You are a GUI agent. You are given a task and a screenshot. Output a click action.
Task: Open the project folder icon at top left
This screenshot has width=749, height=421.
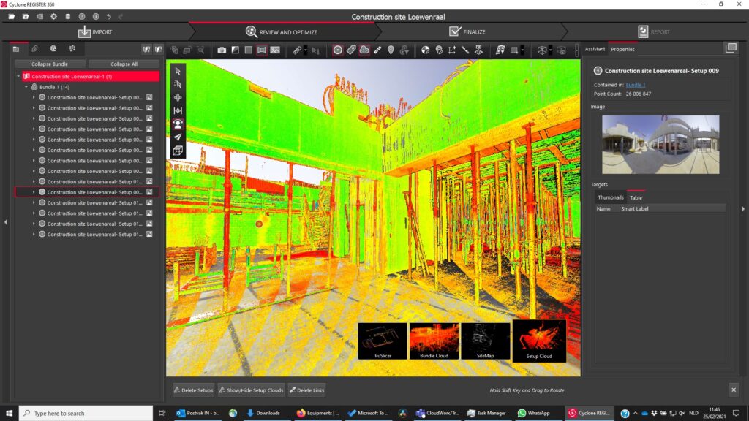[12, 16]
